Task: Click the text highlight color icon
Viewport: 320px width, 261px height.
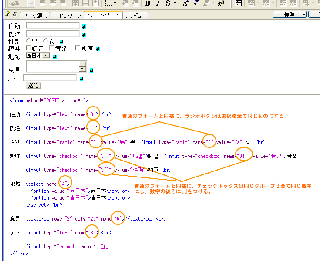Action: coord(221,3)
